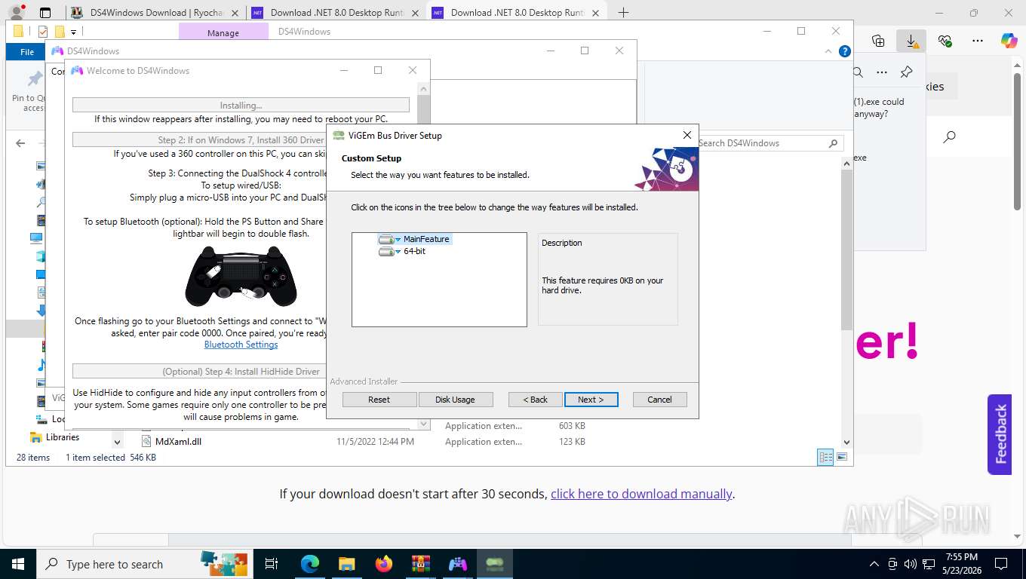
Task: Open the notification center icon
Action: (1001, 564)
